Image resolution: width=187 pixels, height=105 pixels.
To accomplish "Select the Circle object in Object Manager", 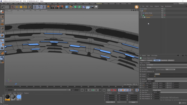I will 145,9.
